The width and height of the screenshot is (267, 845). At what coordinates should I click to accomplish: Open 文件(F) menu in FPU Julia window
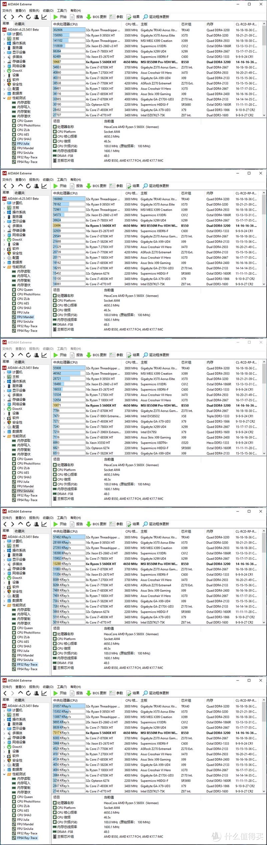7,11
